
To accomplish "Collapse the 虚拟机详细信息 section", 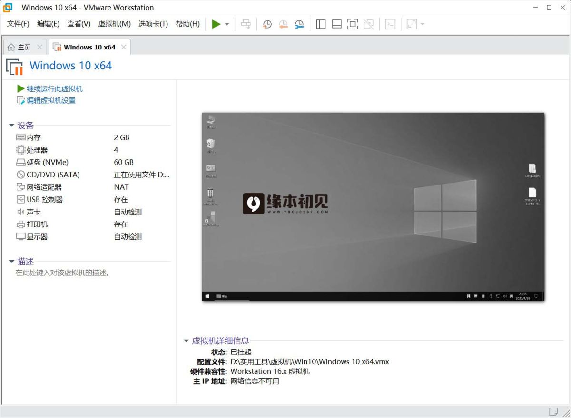I will coord(186,341).
